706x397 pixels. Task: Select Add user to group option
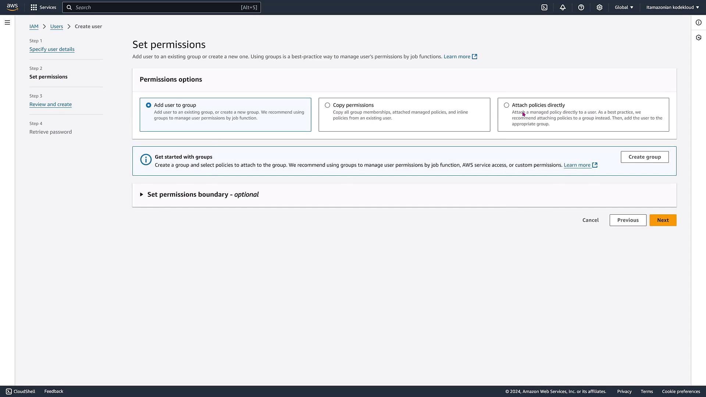(x=149, y=105)
